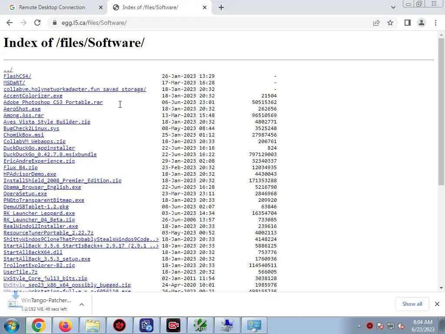Open a new browser tab
The height and width of the screenshot is (334, 445).
tap(221, 7)
